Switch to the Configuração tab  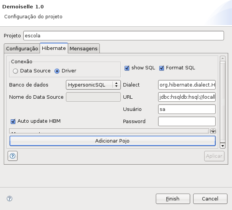22,48
